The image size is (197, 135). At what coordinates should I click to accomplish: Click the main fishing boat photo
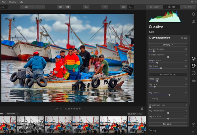67,58
